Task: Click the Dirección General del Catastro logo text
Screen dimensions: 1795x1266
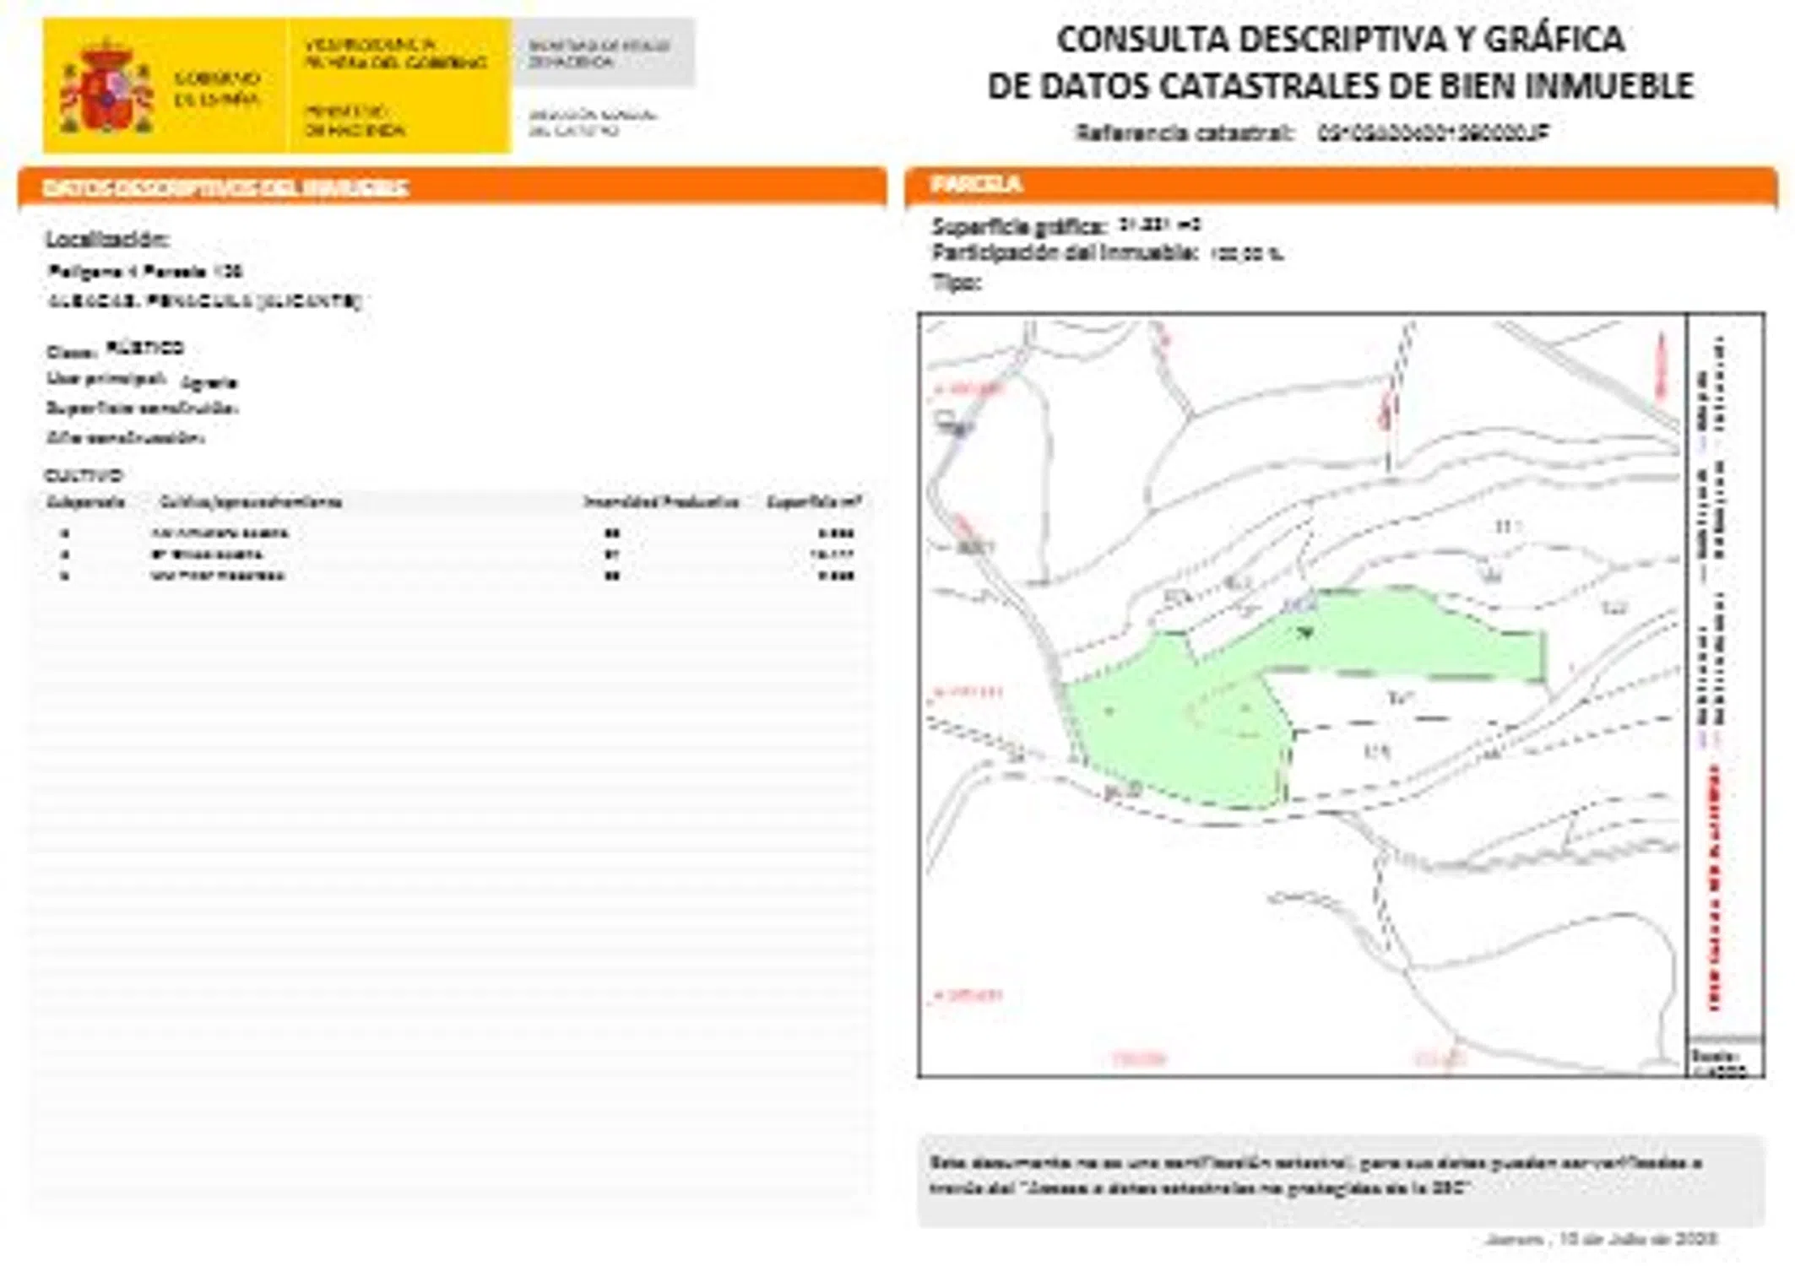Action: [592, 122]
